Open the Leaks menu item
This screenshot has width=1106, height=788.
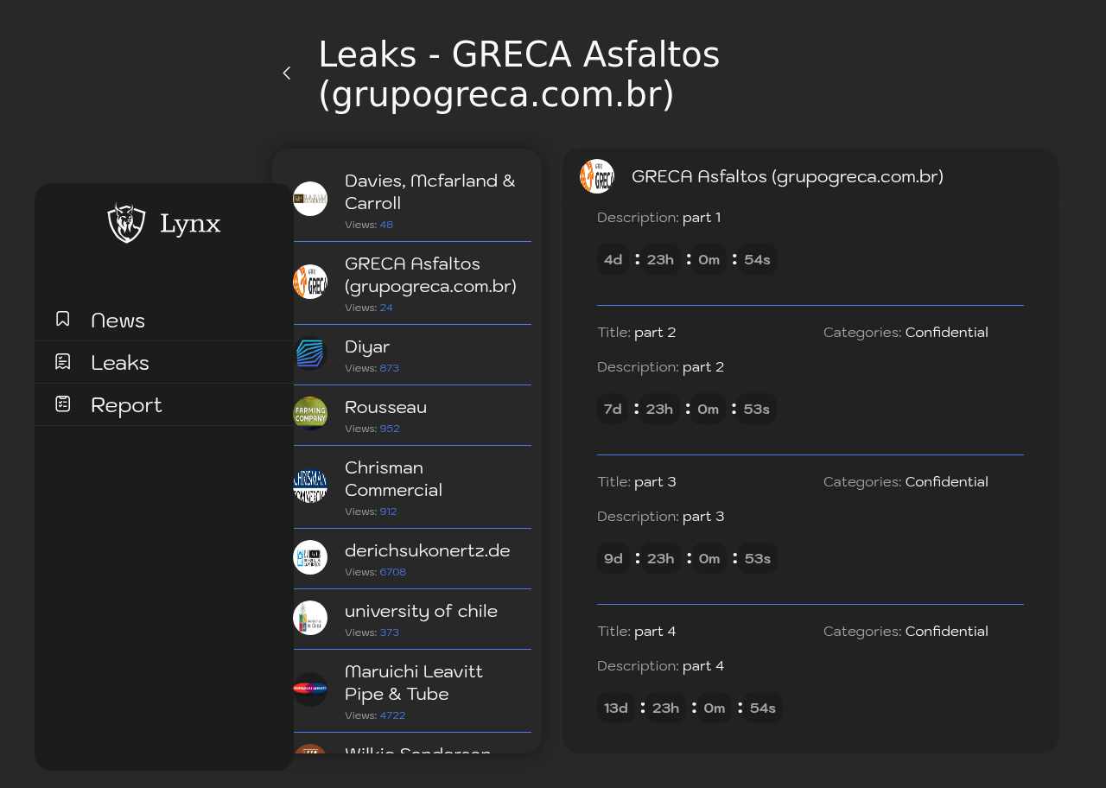point(164,363)
